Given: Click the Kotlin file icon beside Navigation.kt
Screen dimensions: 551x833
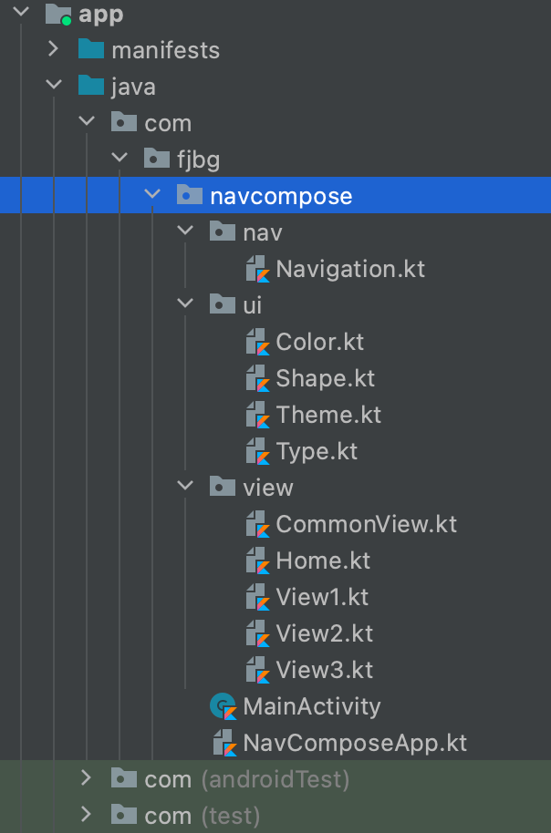Looking at the screenshot, I should (x=258, y=269).
